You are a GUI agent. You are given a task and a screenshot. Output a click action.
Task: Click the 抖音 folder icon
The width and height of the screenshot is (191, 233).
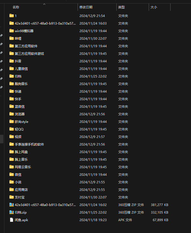pos(11,61)
